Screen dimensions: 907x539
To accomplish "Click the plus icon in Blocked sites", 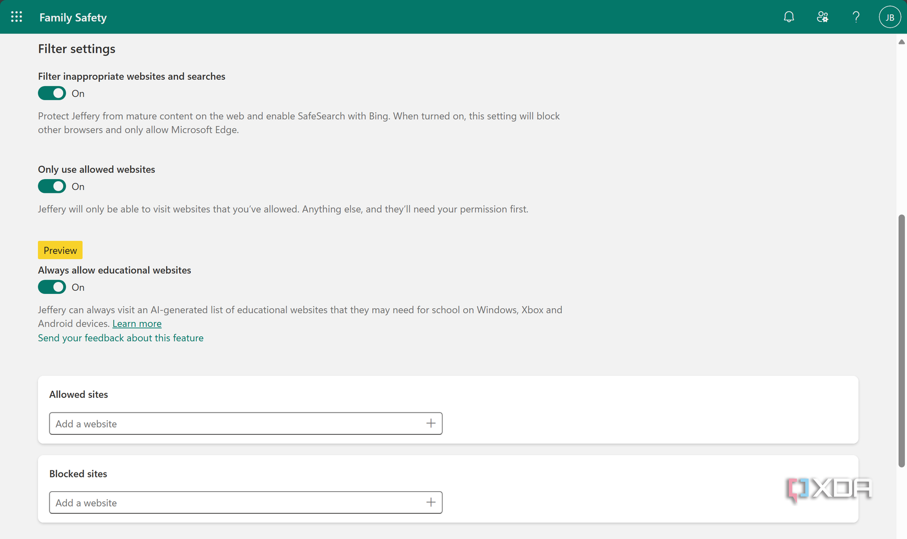I will [430, 502].
